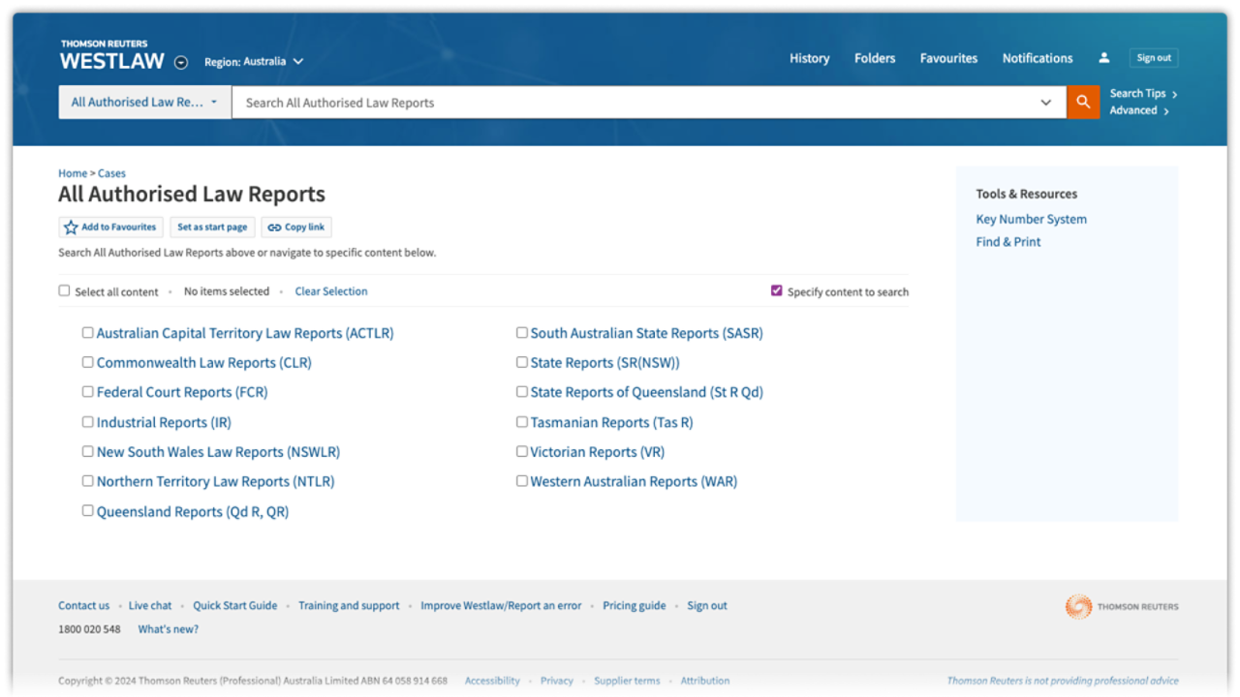Open Western Australian Reports (WAR) link
Viewport: 1240px width, 697px height.
point(634,481)
